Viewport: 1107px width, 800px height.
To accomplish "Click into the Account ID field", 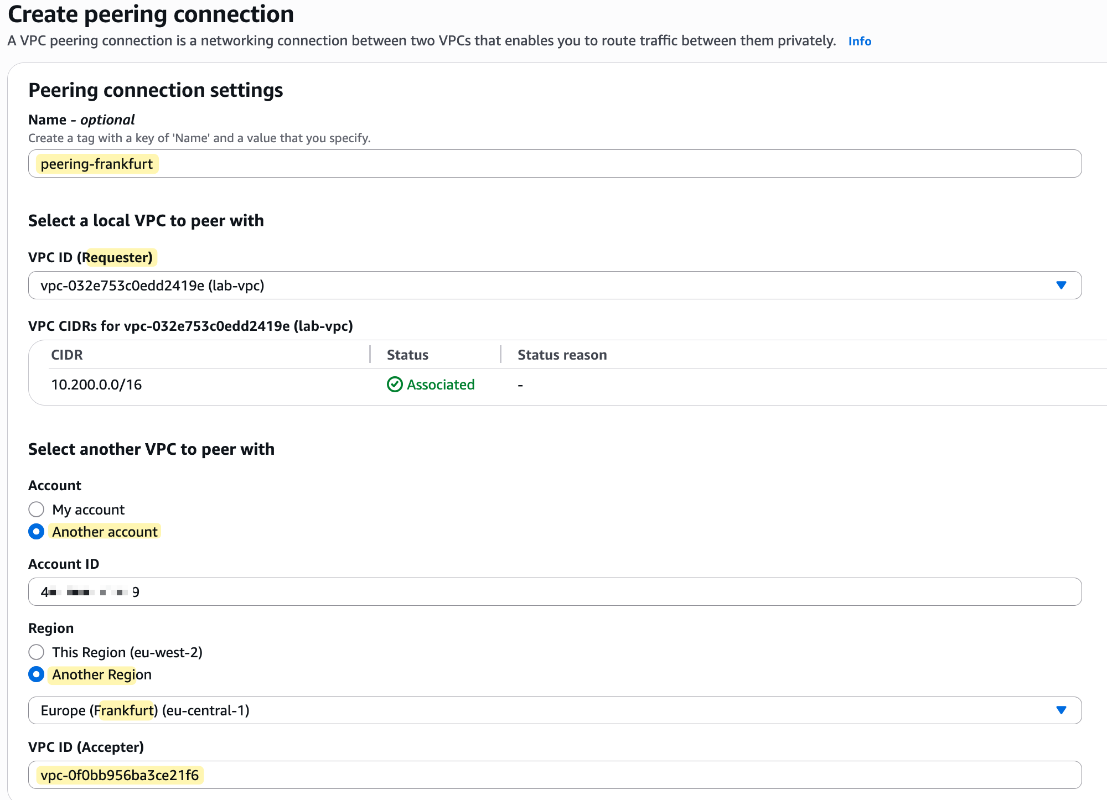I will click(x=553, y=592).
